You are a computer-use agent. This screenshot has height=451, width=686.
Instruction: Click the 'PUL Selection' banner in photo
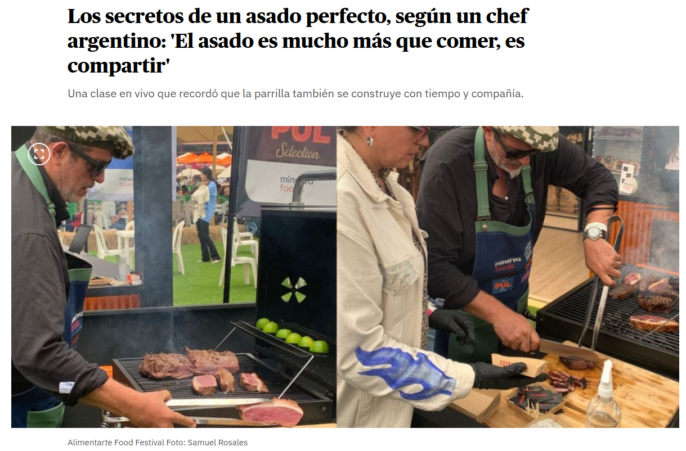297,143
